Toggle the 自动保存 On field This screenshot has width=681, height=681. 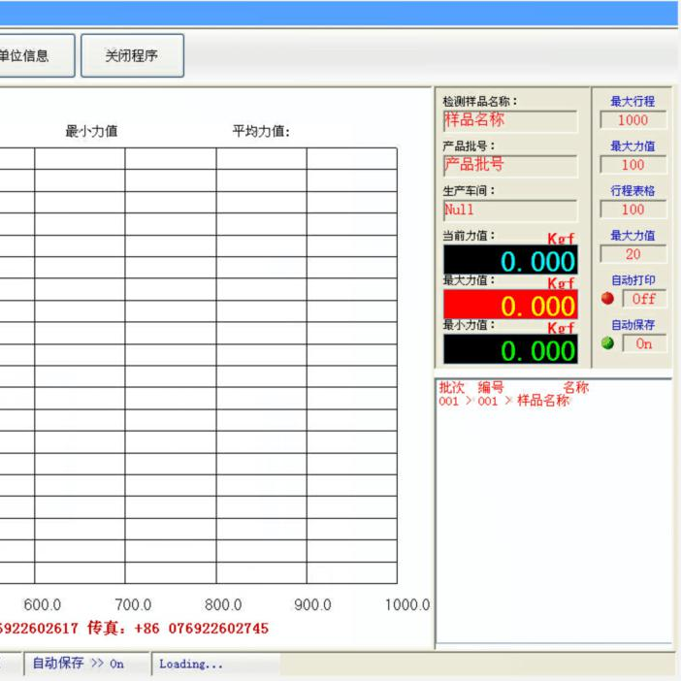643,343
